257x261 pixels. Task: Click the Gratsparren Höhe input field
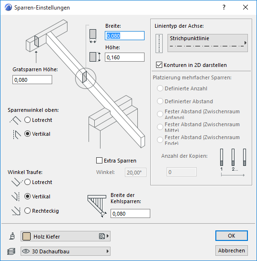click(x=32, y=79)
